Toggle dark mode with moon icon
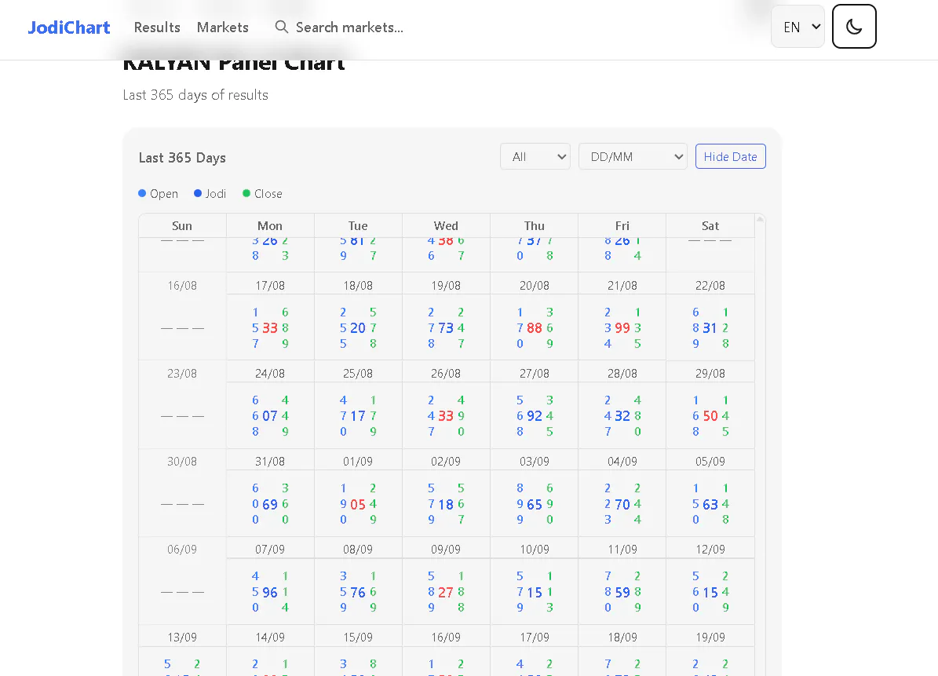The width and height of the screenshot is (938, 676). pos(854,27)
